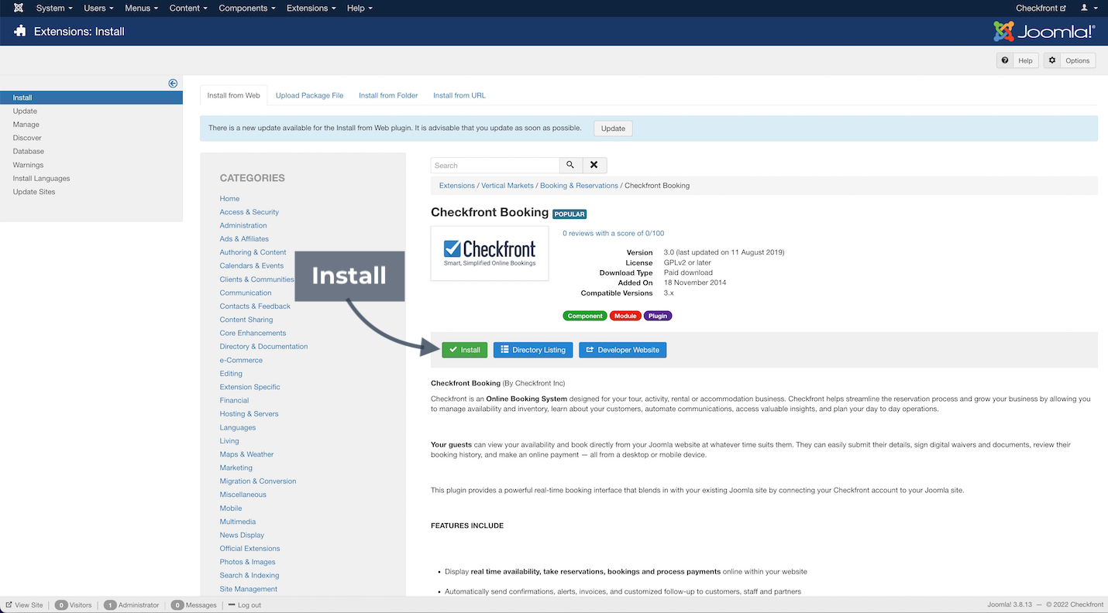
Task: Select Discover in the sidebar
Action: [27, 138]
